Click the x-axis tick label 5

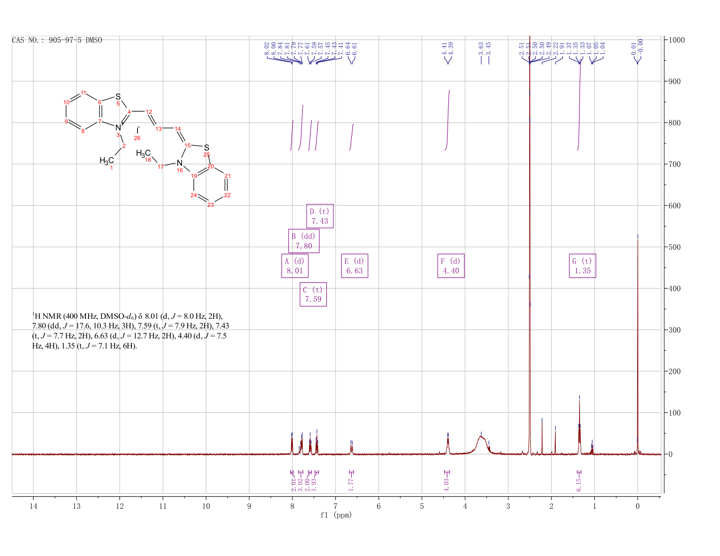click(x=422, y=506)
